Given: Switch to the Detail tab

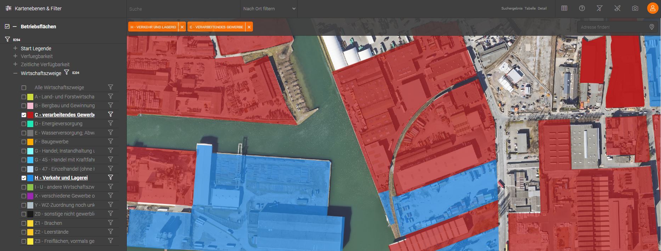Looking at the screenshot, I should coord(542,8).
